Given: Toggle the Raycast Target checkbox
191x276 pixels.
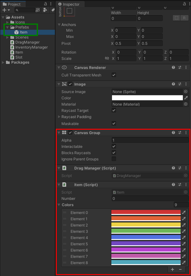Looking at the screenshot, I should pos(114,111).
